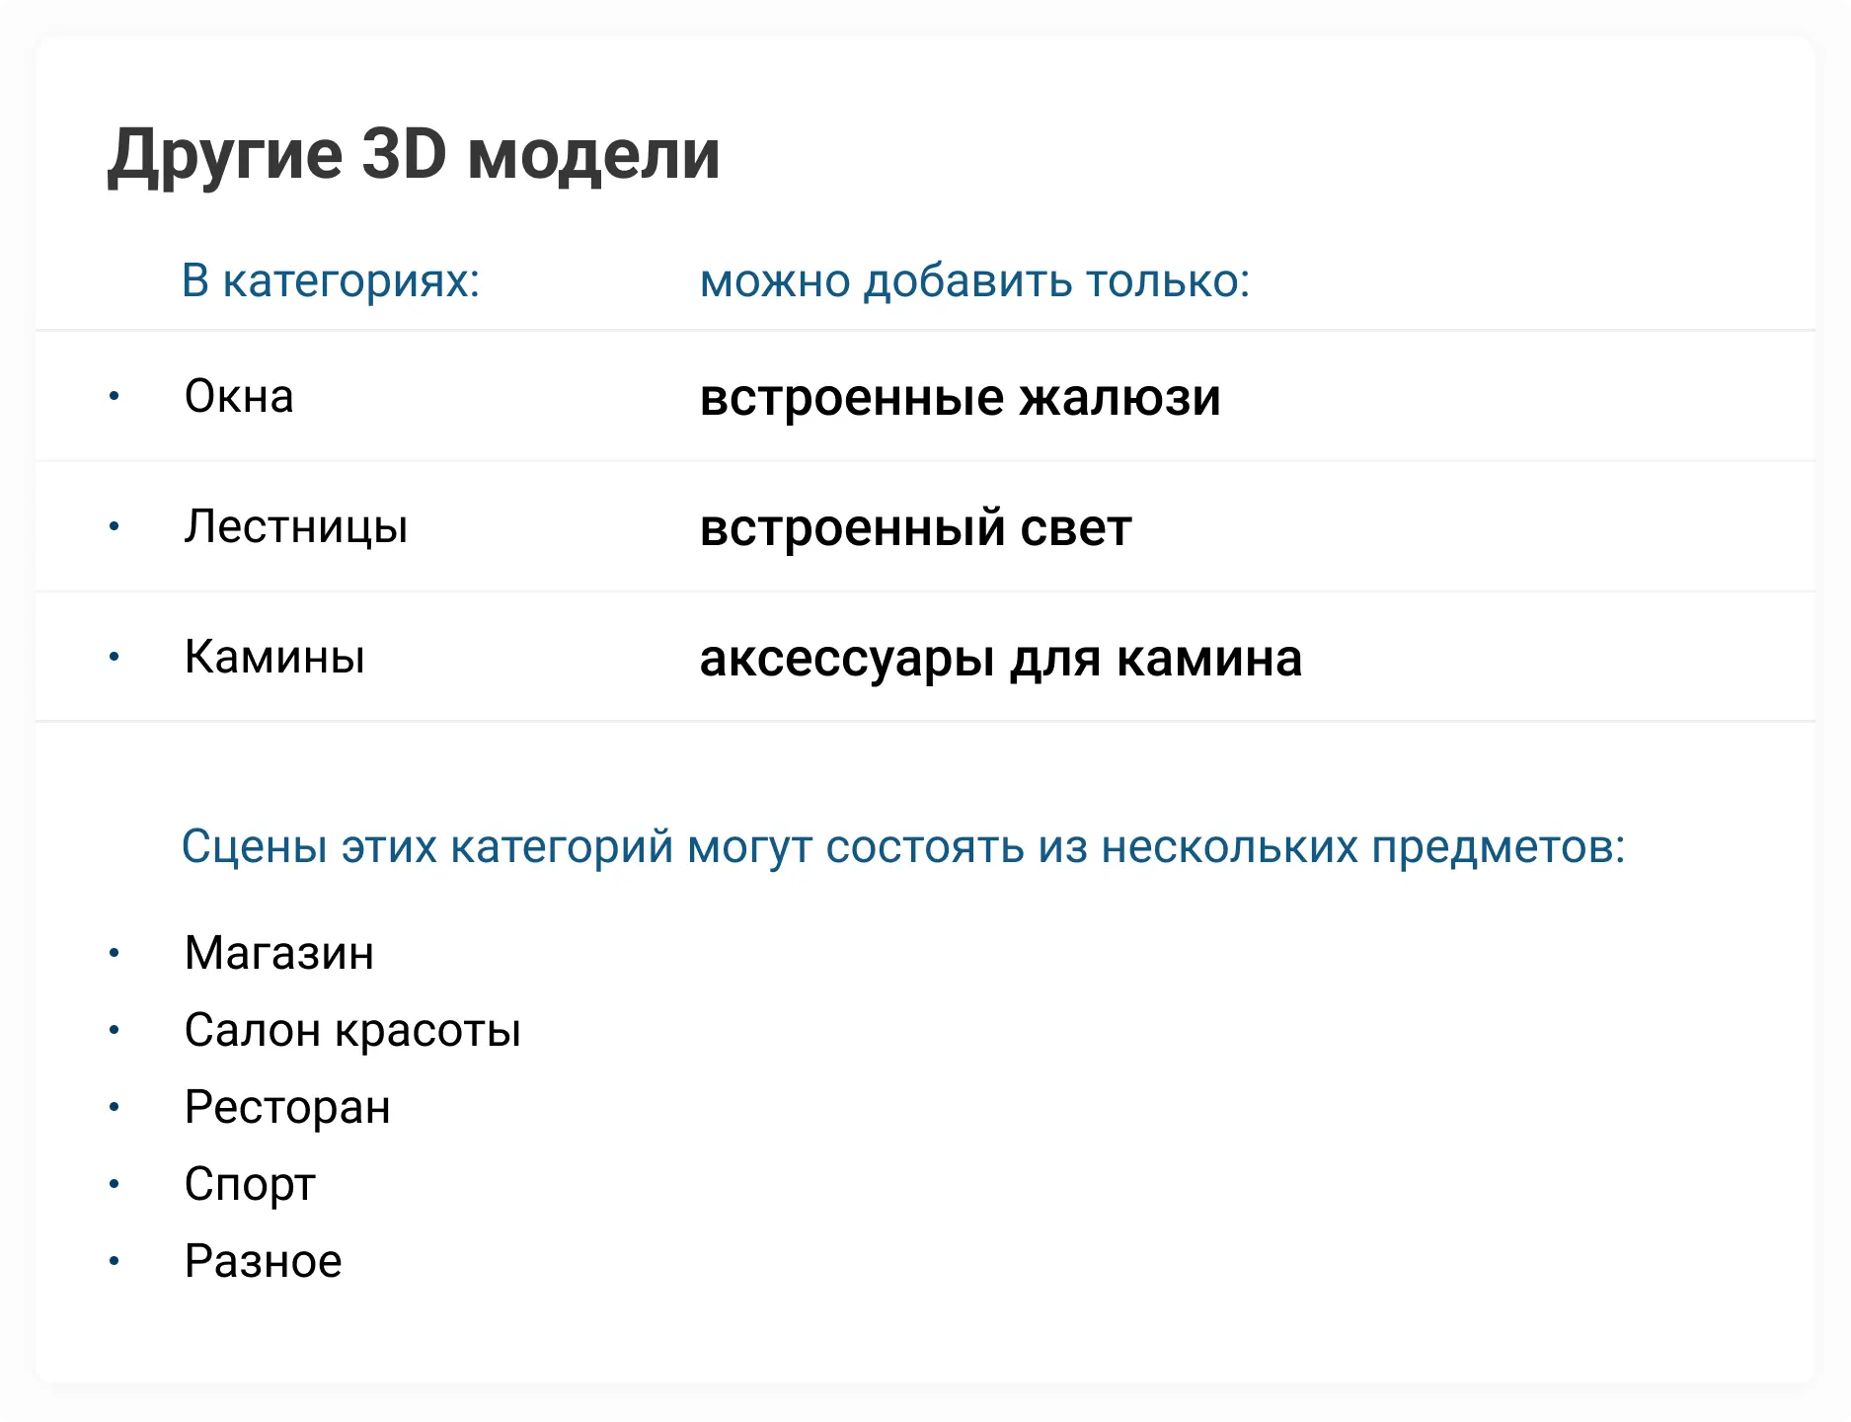Select the "Камины" category row

(x=274, y=657)
